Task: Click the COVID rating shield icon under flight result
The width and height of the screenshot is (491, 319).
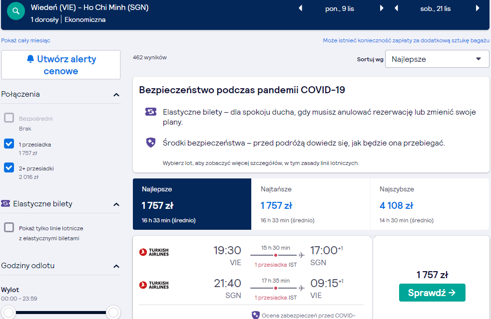Action: [256, 315]
